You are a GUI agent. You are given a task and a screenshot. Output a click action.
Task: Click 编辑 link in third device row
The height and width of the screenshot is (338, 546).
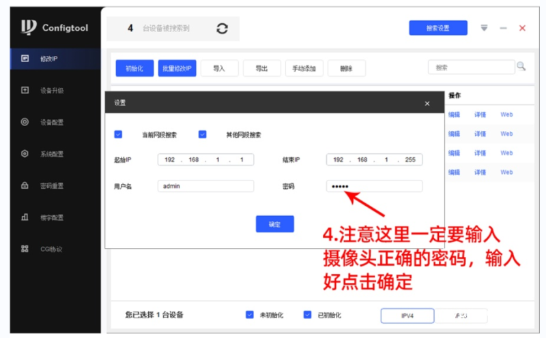pyautogui.click(x=454, y=153)
